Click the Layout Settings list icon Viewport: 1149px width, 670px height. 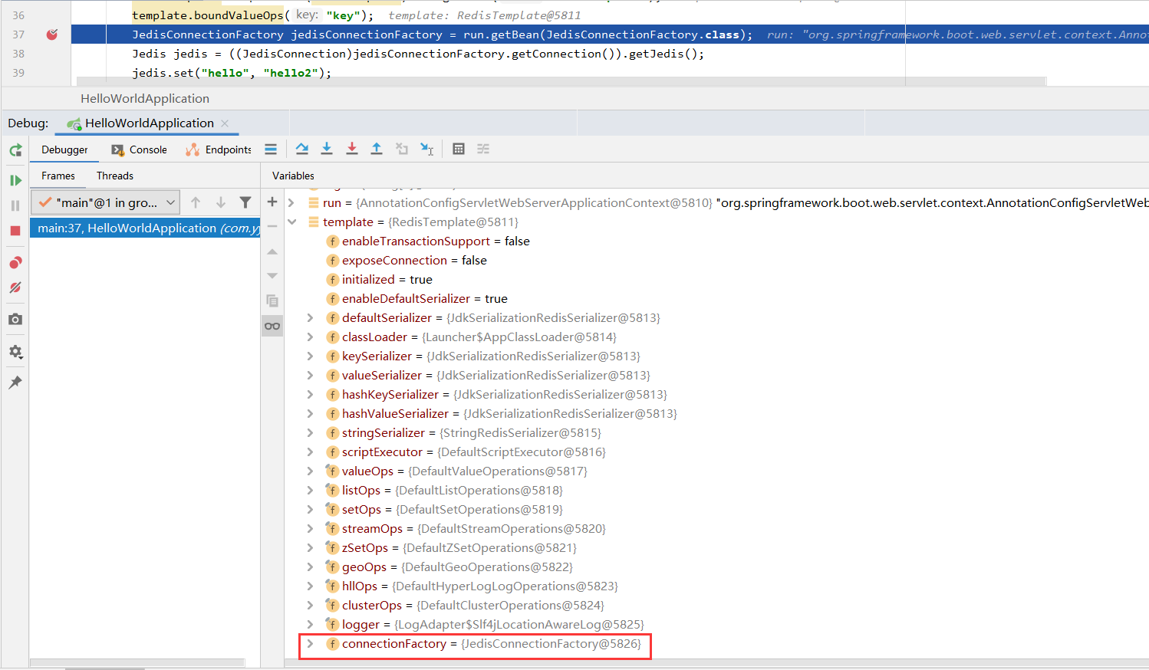tap(271, 149)
